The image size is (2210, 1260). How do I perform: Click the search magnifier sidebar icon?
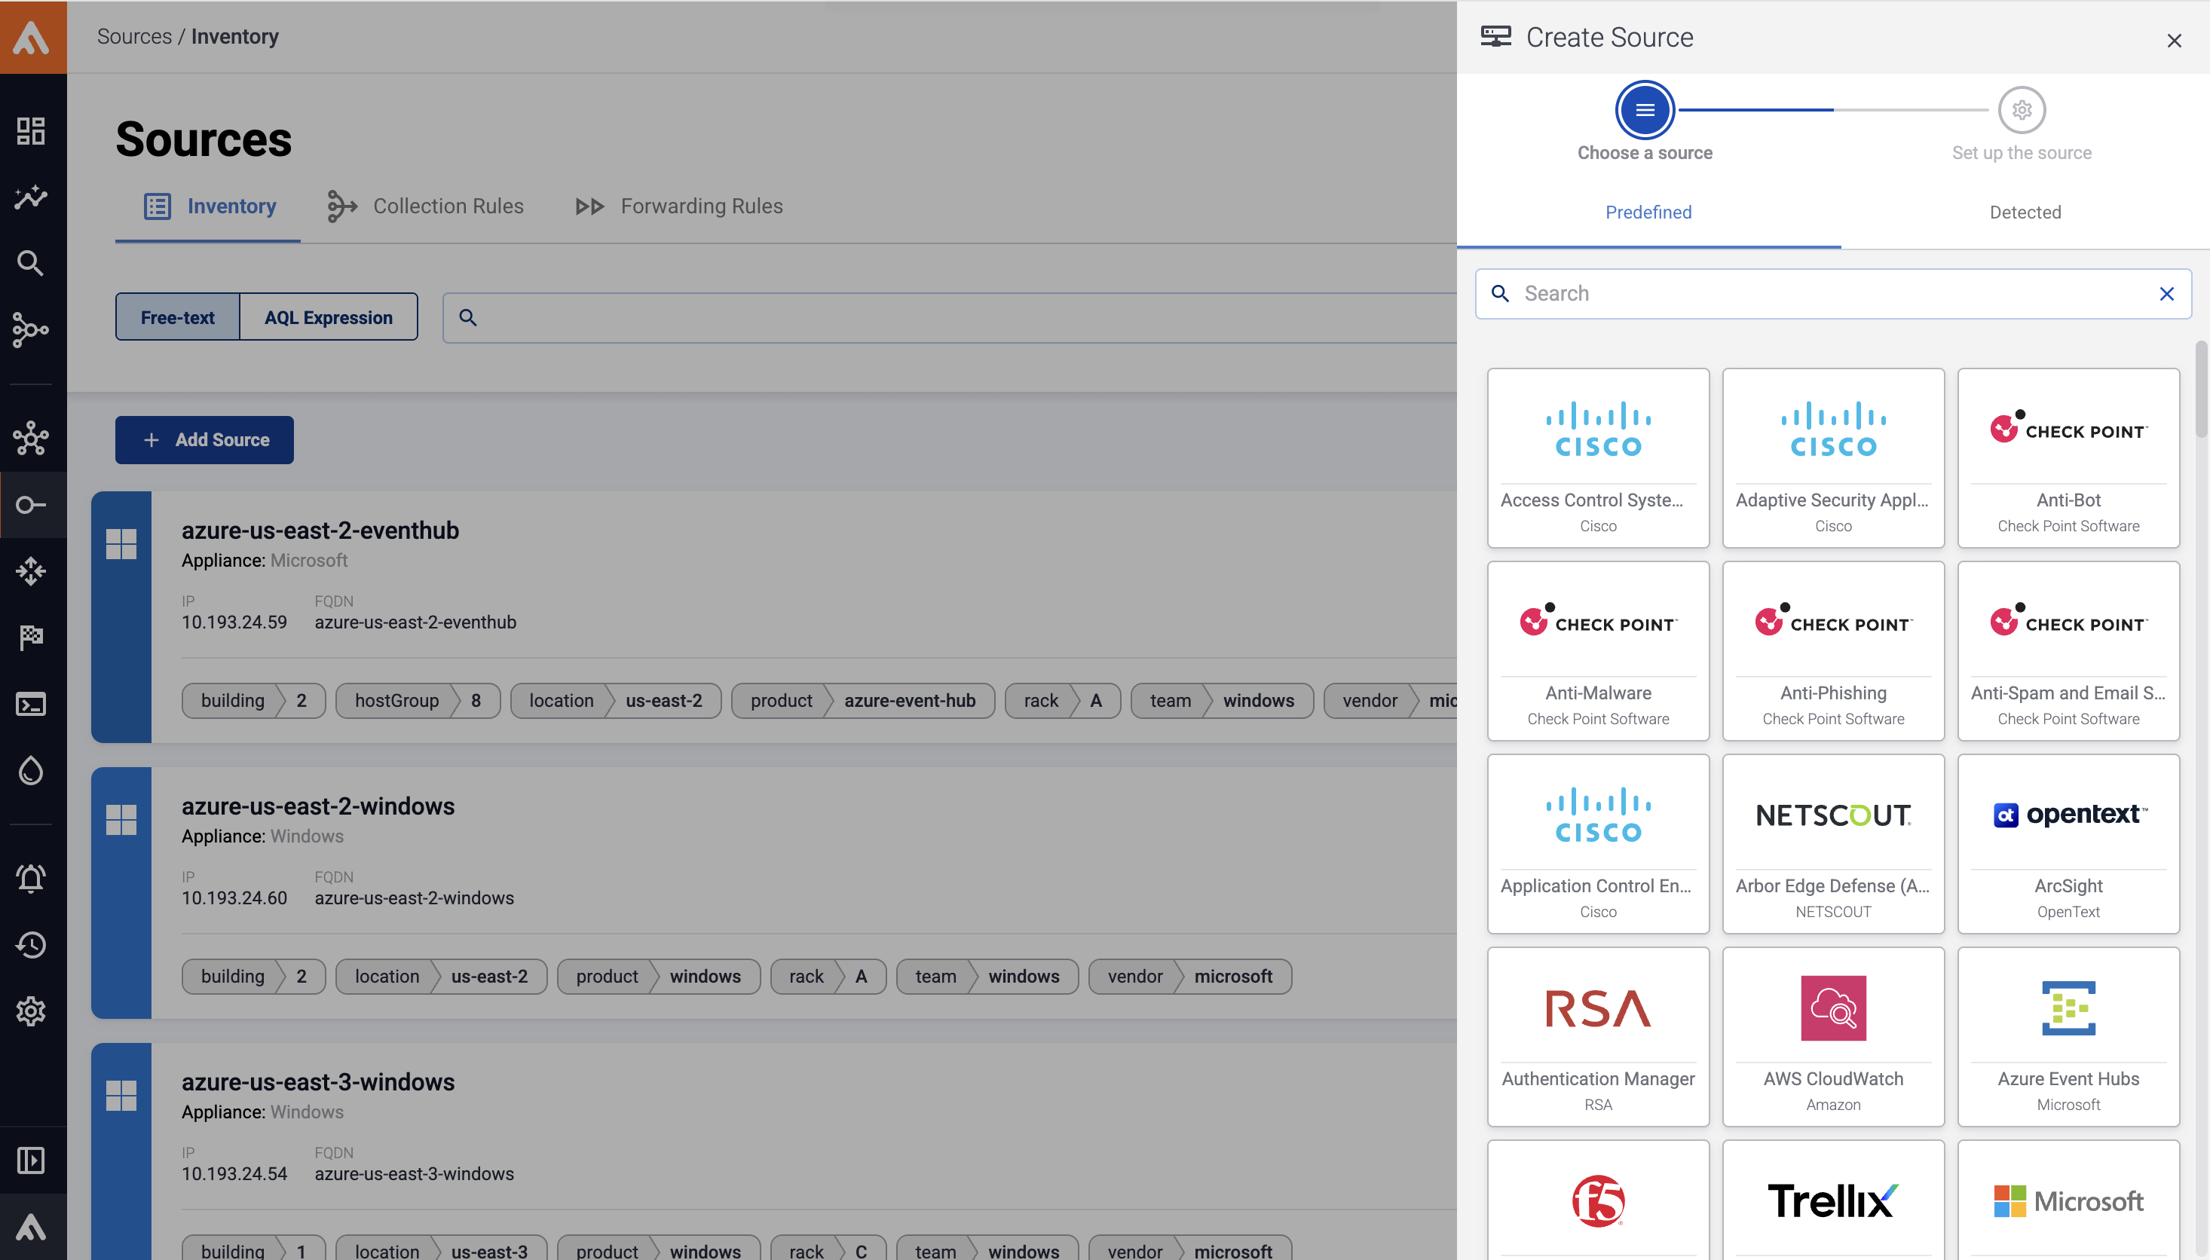pyautogui.click(x=31, y=263)
